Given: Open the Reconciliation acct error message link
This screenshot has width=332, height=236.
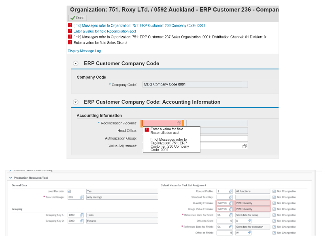Looking at the screenshot, I should (x=104, y=31).
